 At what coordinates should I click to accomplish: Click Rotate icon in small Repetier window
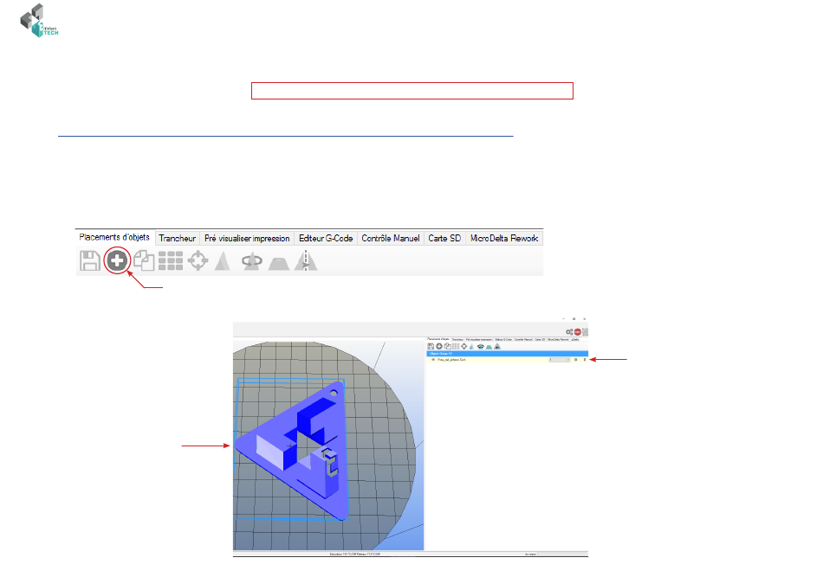(x=480, y=346)
